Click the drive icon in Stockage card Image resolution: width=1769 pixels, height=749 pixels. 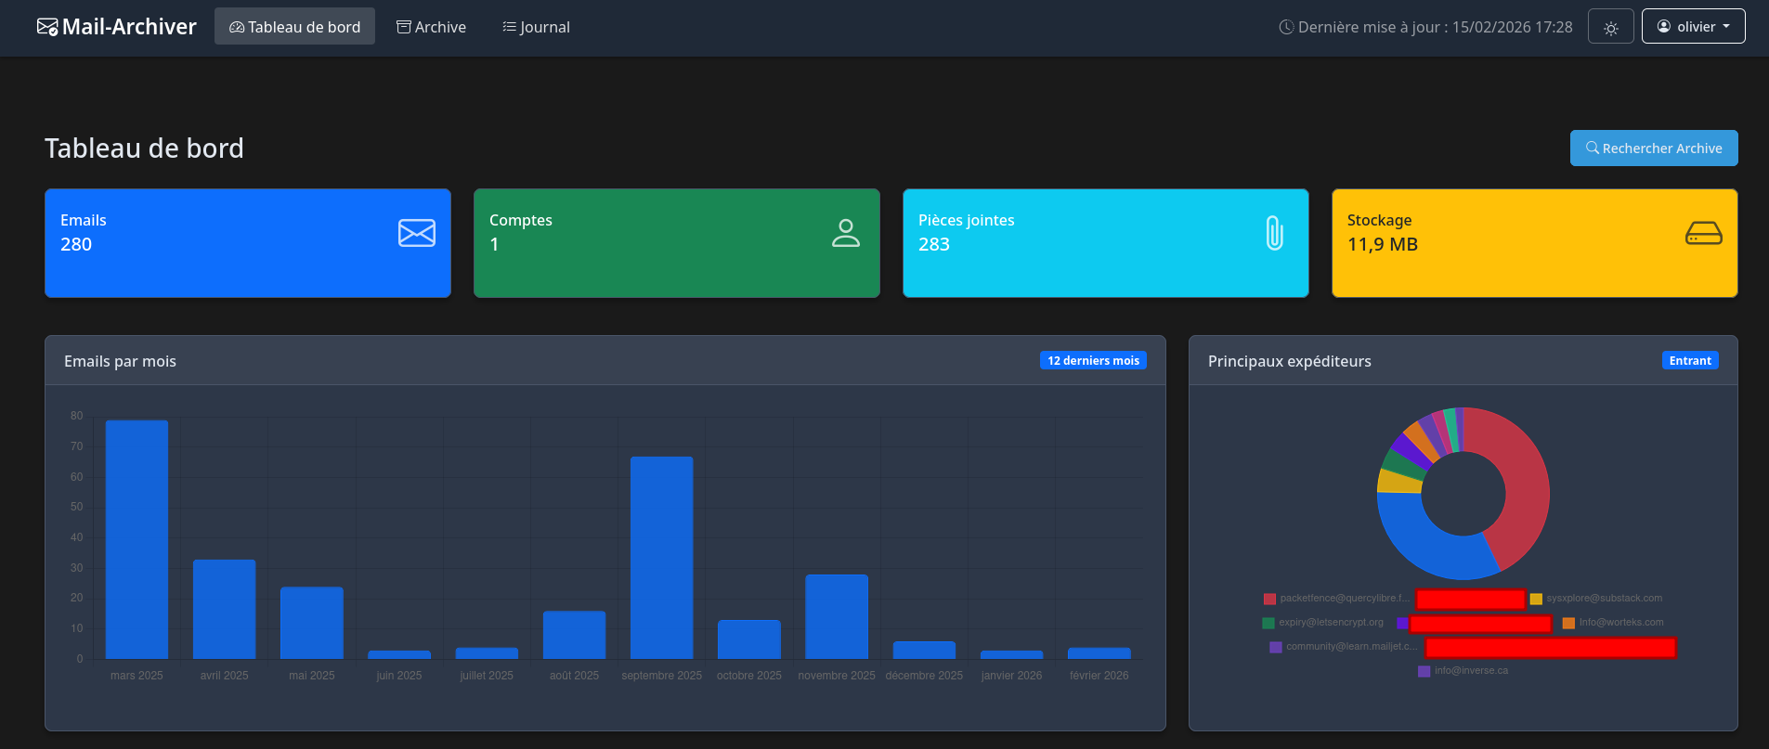[x=1704, y=233]
